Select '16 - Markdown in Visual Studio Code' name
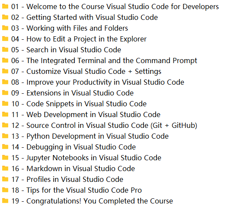227x216 pixels. (x=73, y=168)
